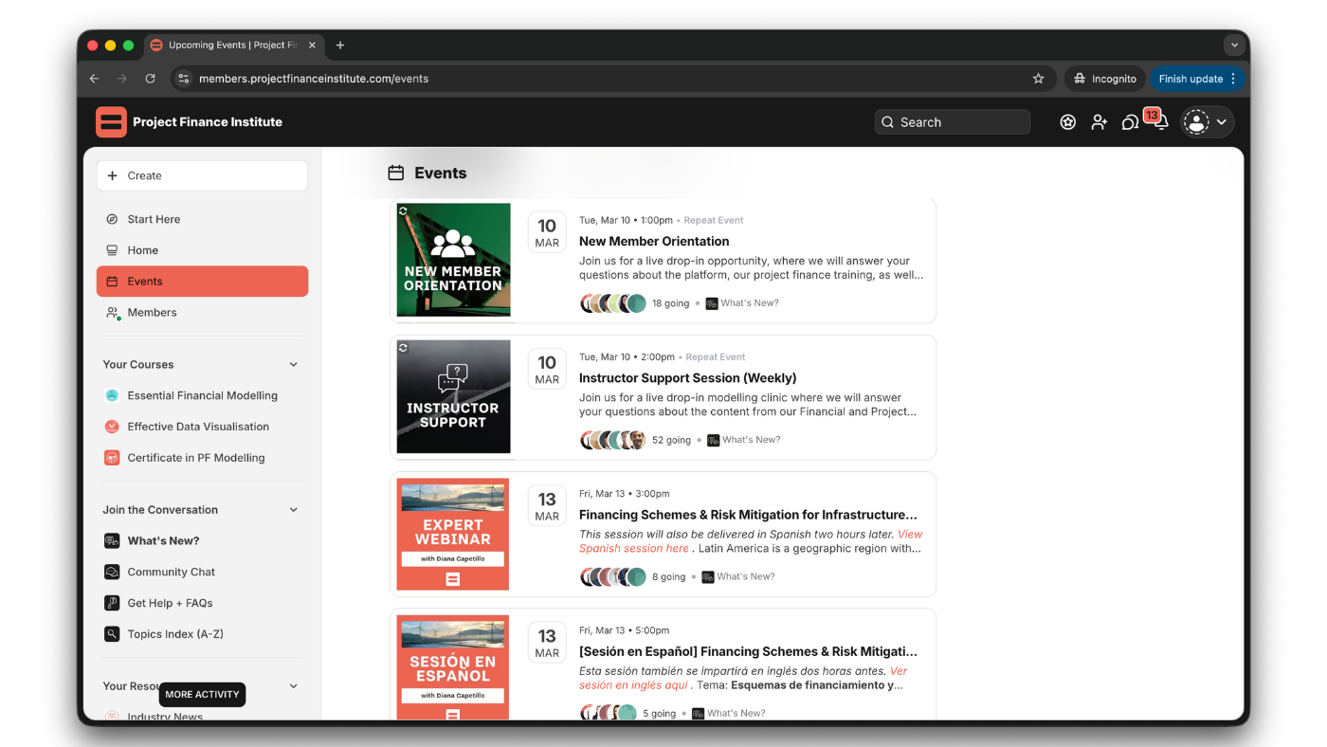Click View Spanish session here link
The image size is (1327, 747).
751,541
